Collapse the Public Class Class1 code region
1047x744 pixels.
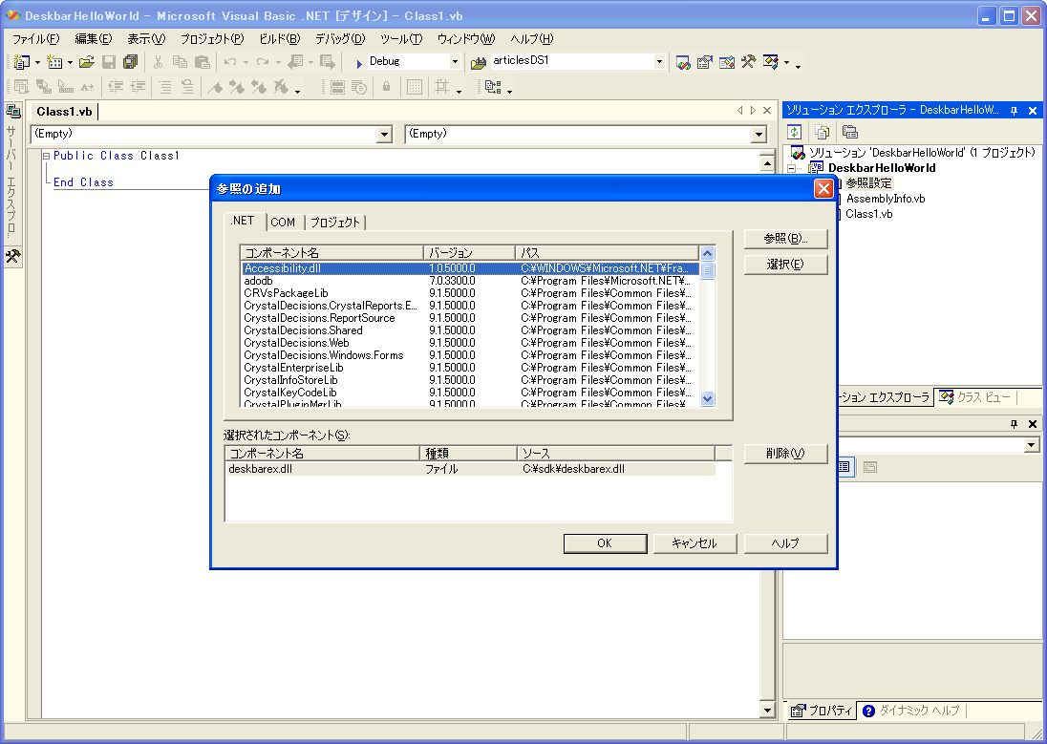46,156
